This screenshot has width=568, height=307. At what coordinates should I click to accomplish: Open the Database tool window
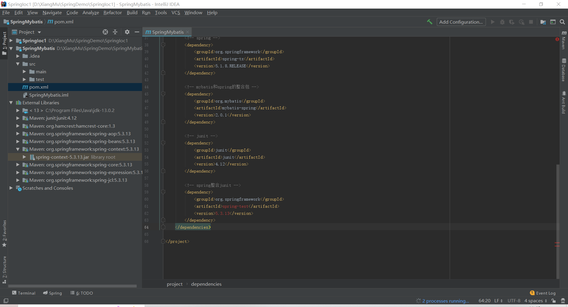pyautogui.click(x=564, y=70)
